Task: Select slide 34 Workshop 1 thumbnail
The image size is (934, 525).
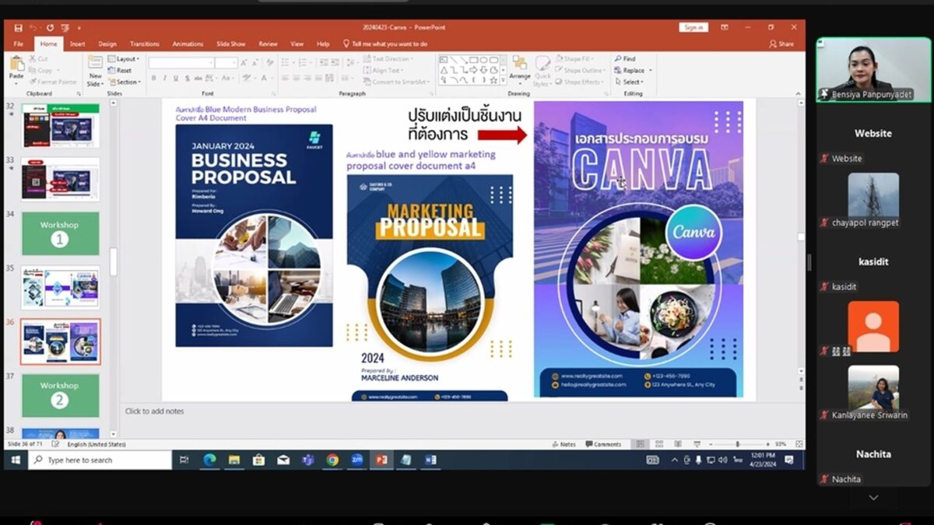Action: click(x=61, y=233)
